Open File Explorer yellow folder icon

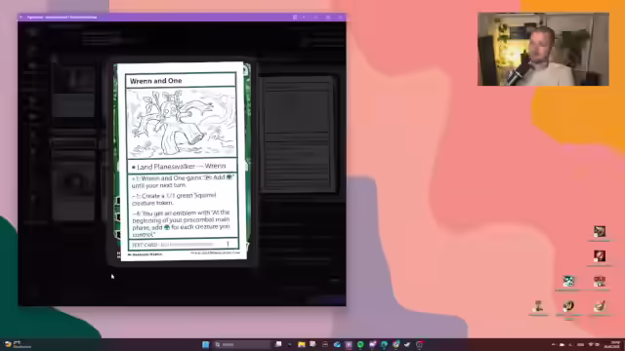pos(302,344)
